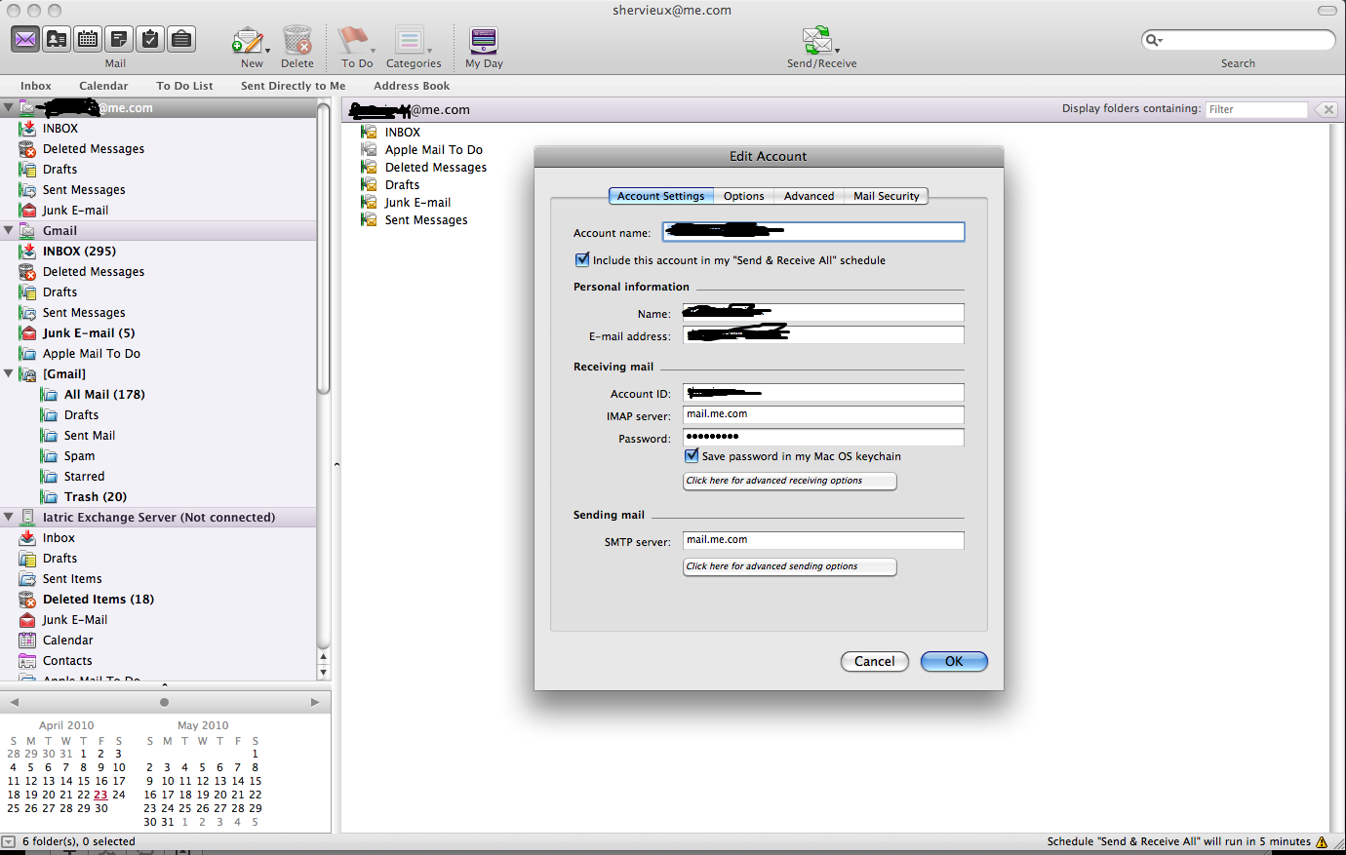This screenshot has height=855, width=1346.
Task: Toggle "Include this account" schedule checkbox
Action: click(x=582, y=259)
